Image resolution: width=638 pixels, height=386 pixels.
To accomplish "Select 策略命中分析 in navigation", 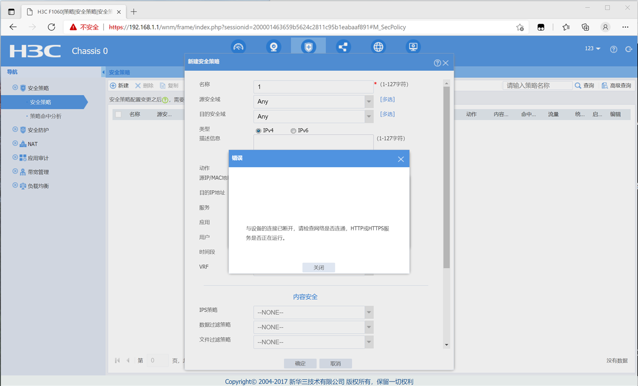I will [x=45, y=116].
